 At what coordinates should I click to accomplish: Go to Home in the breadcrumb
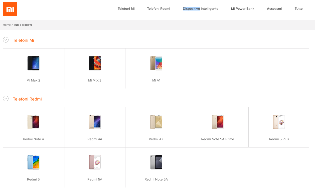(7, 25)
